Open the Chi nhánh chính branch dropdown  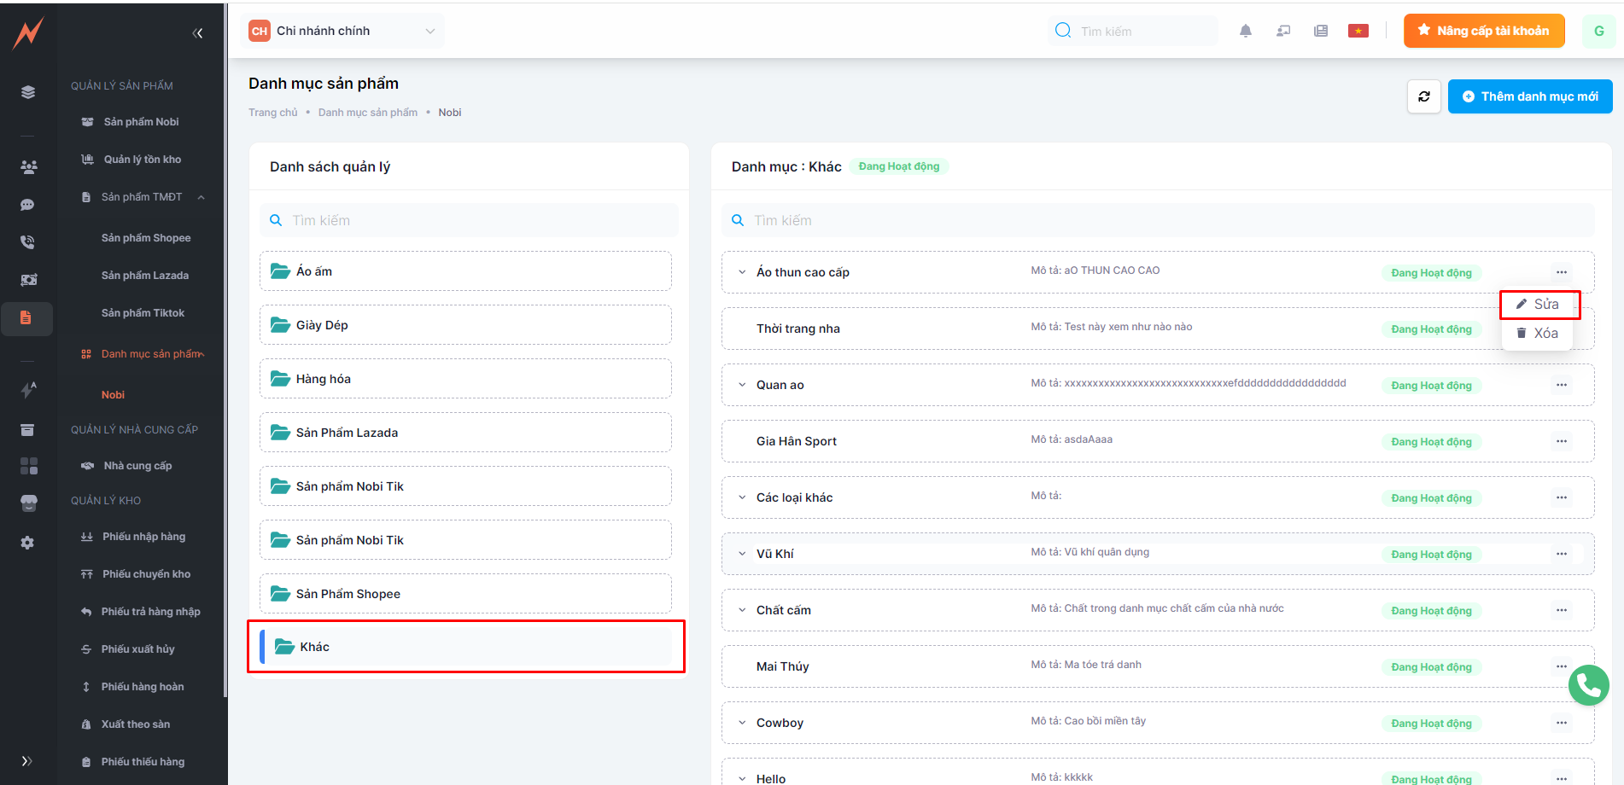click(x=345, y=31)
